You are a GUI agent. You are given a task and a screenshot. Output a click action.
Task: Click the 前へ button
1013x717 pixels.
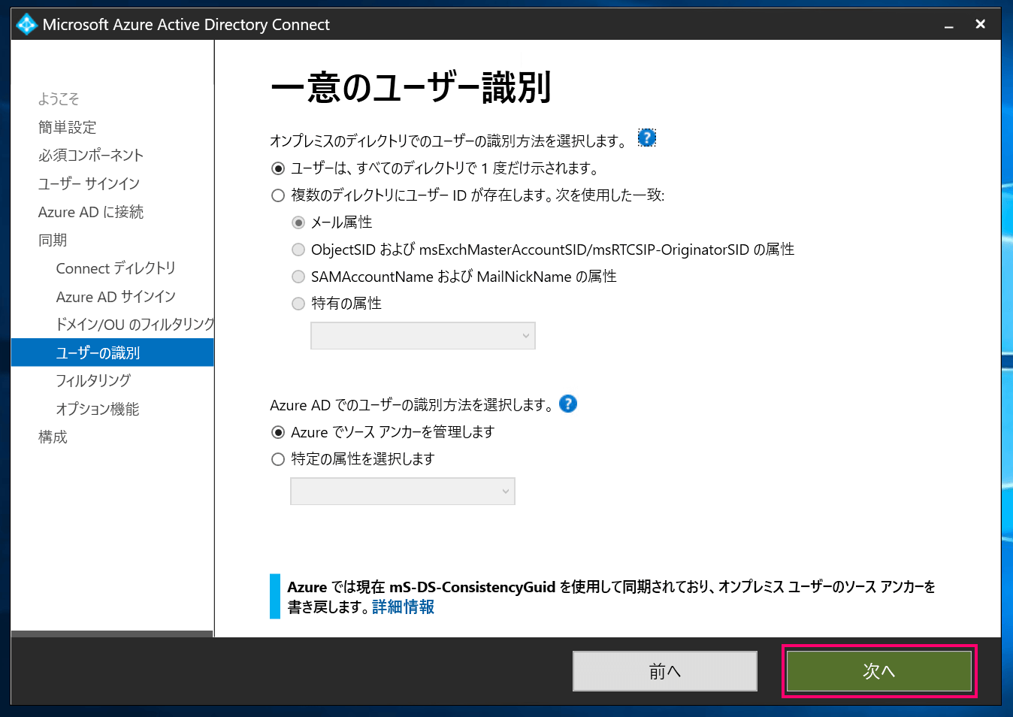point(665,671)
